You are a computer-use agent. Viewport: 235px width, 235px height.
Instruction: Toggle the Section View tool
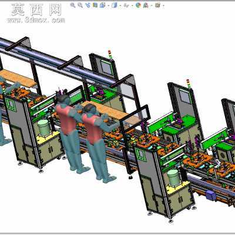tap(95, 5)
